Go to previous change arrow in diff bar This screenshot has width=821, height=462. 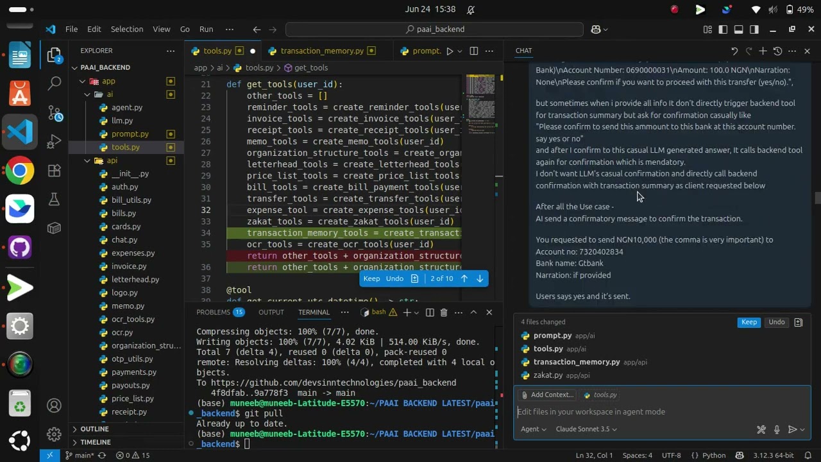(464, 278)
